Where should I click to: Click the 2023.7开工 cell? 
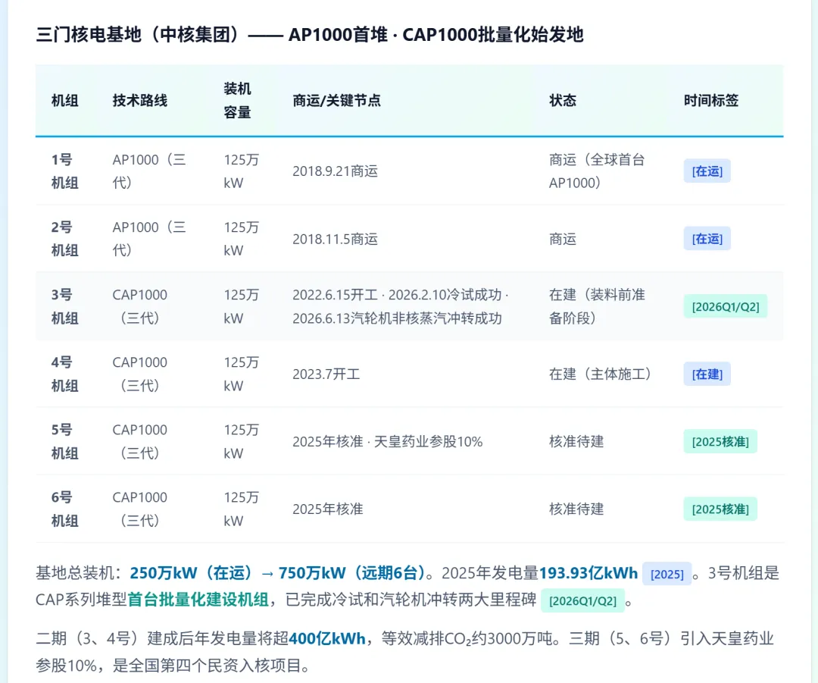coord(326,374)
